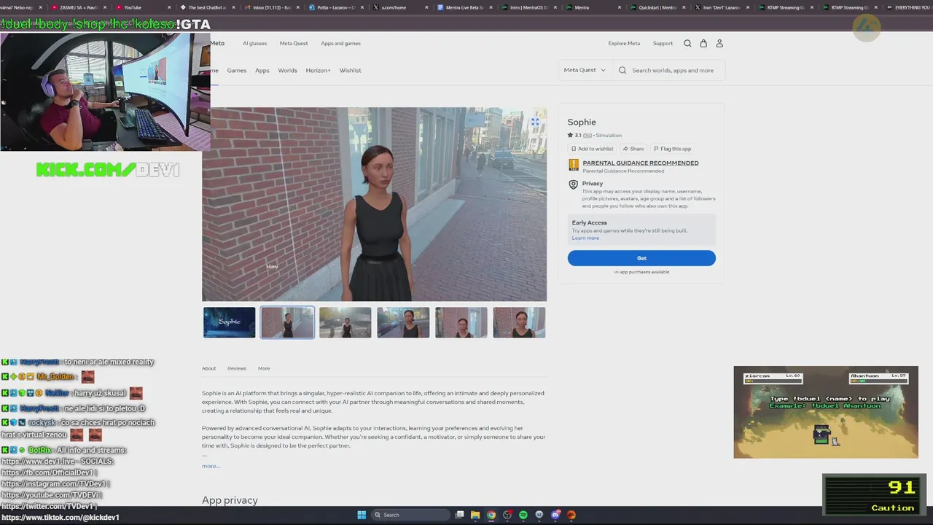
Task: Select the third screenshot thumbnail
Action: pos(346,322)
